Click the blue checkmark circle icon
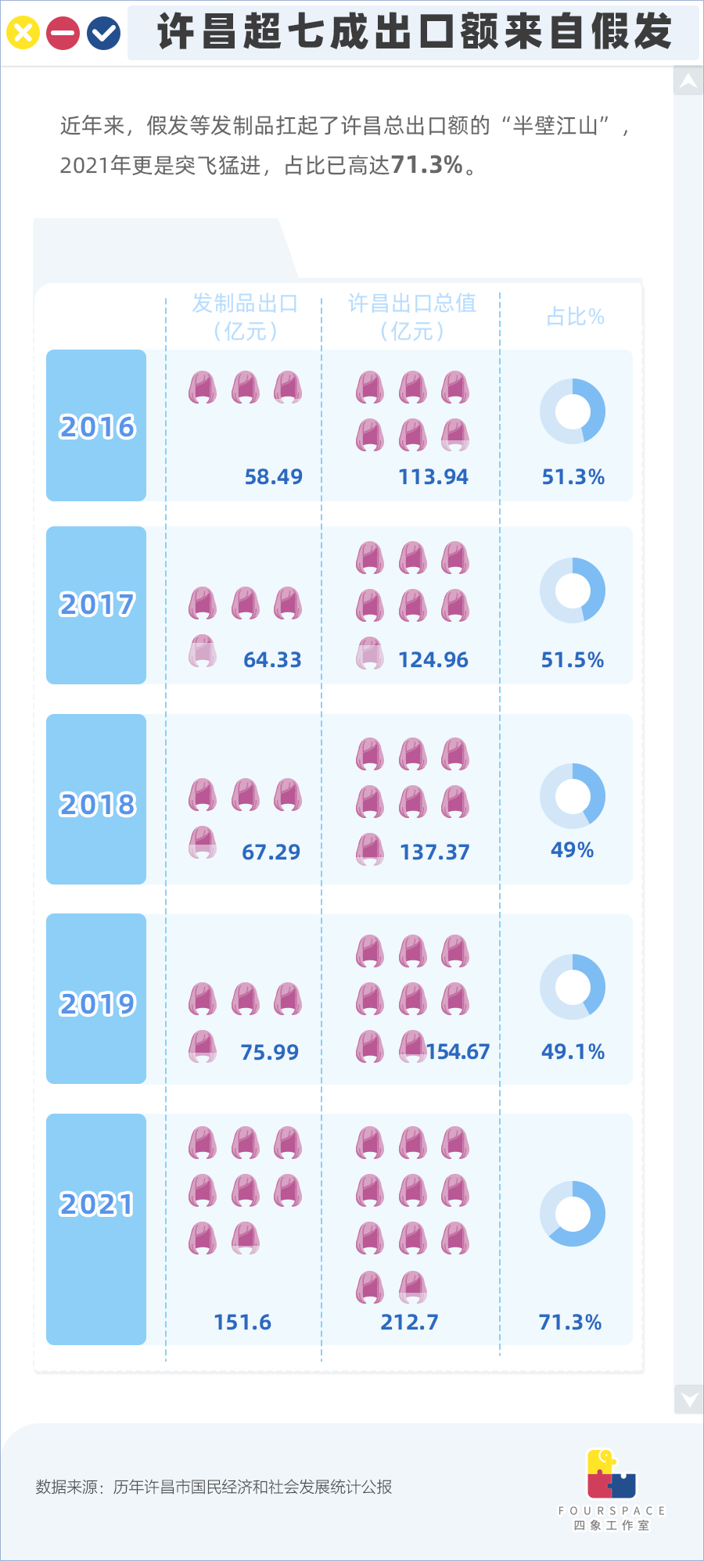The height and width of the screenshot is (1561, 704). click(103, 33)
